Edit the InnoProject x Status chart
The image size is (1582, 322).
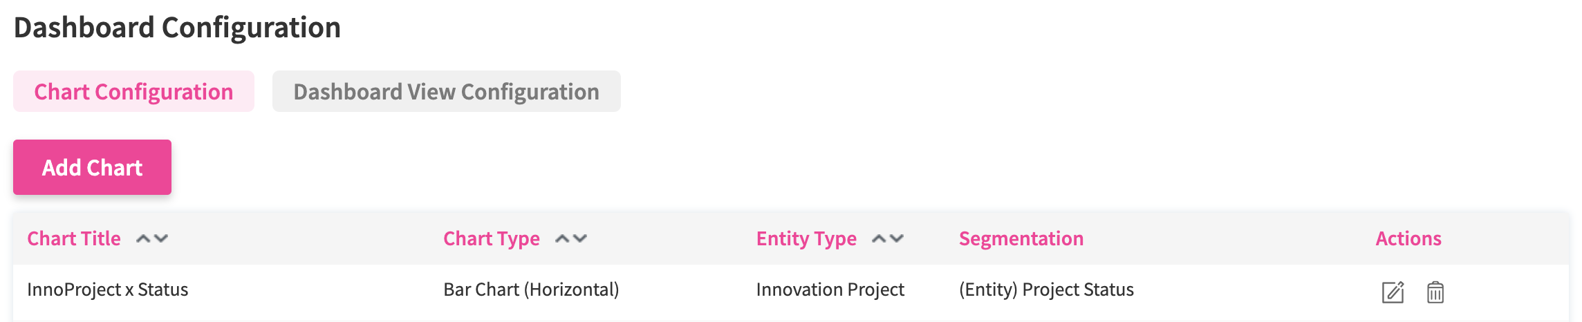click(1393, 292)
